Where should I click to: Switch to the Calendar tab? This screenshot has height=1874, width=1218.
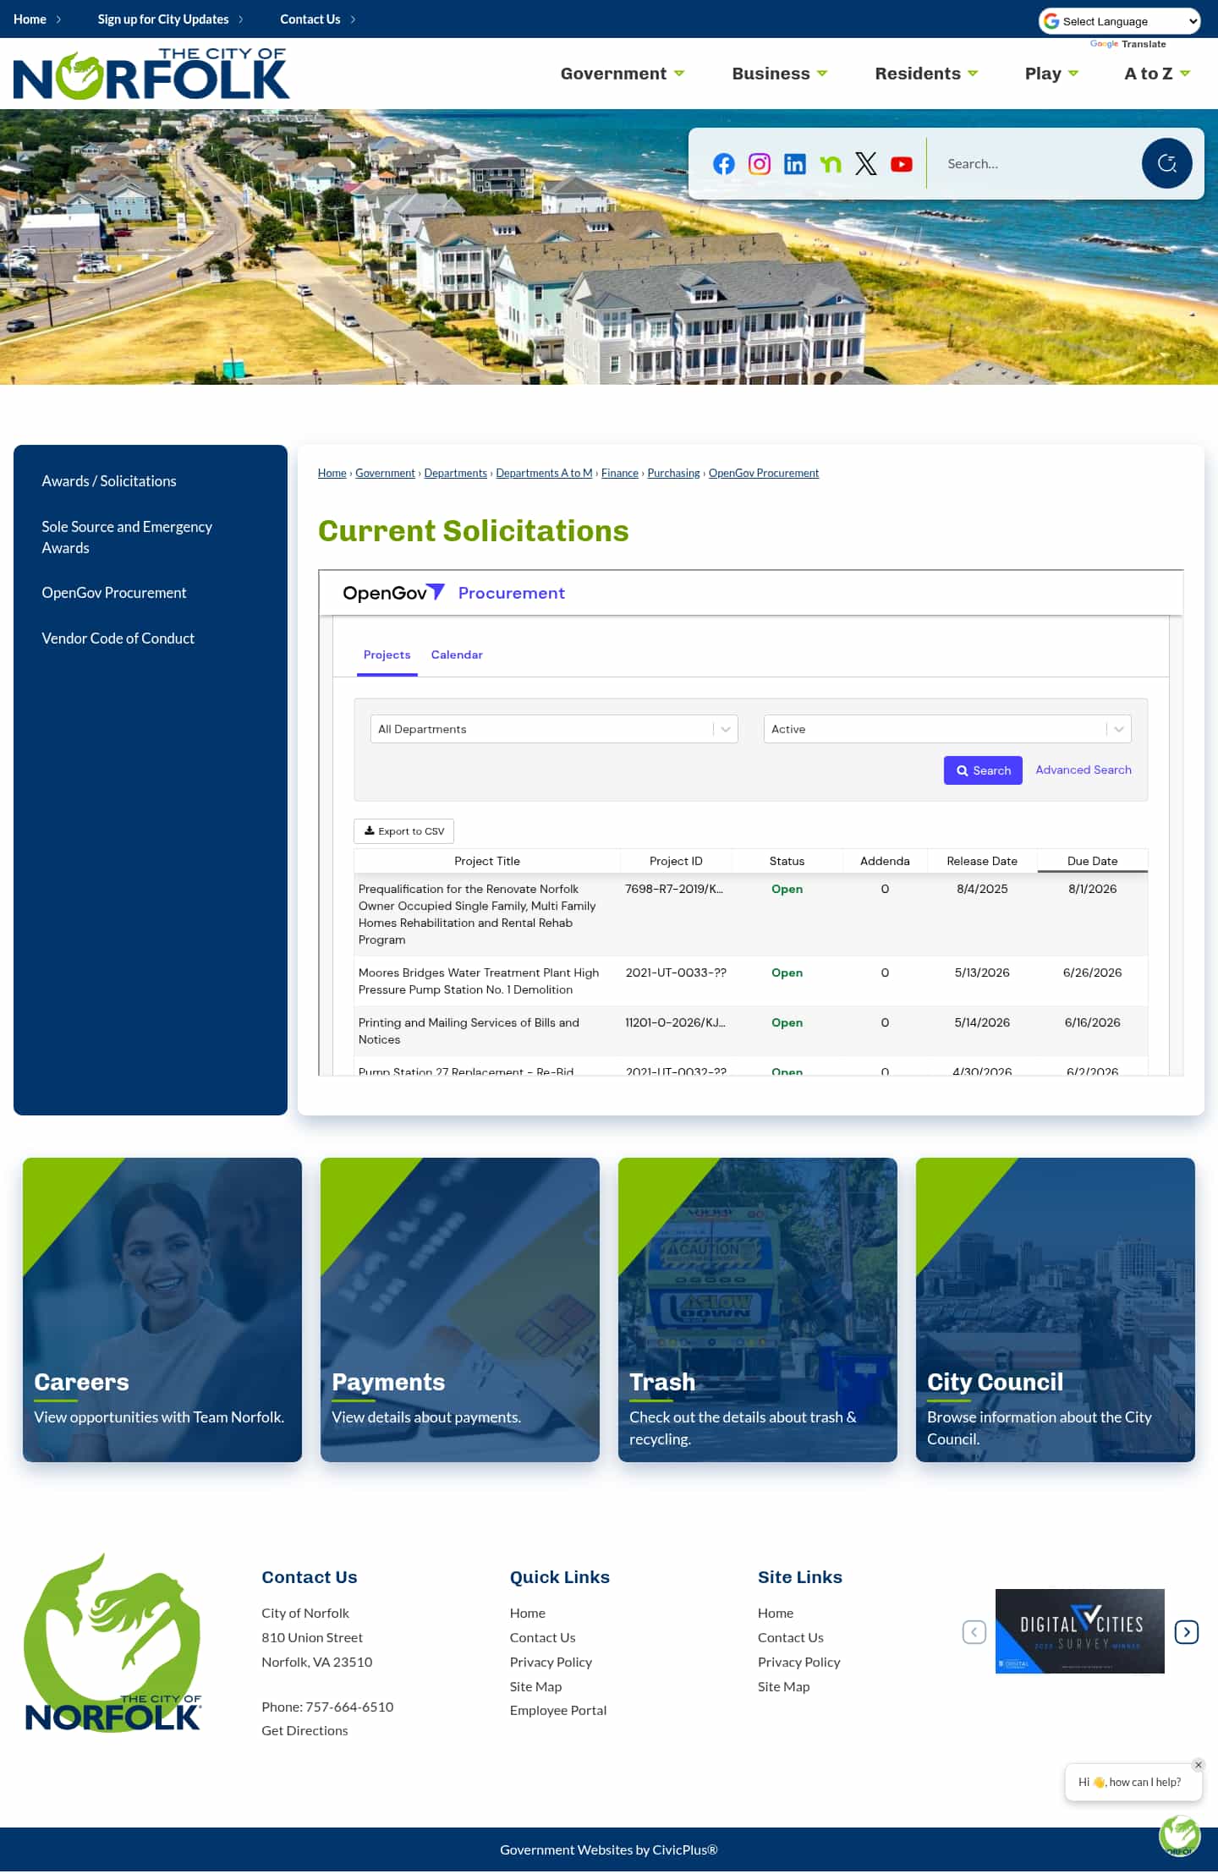[457, 655]
